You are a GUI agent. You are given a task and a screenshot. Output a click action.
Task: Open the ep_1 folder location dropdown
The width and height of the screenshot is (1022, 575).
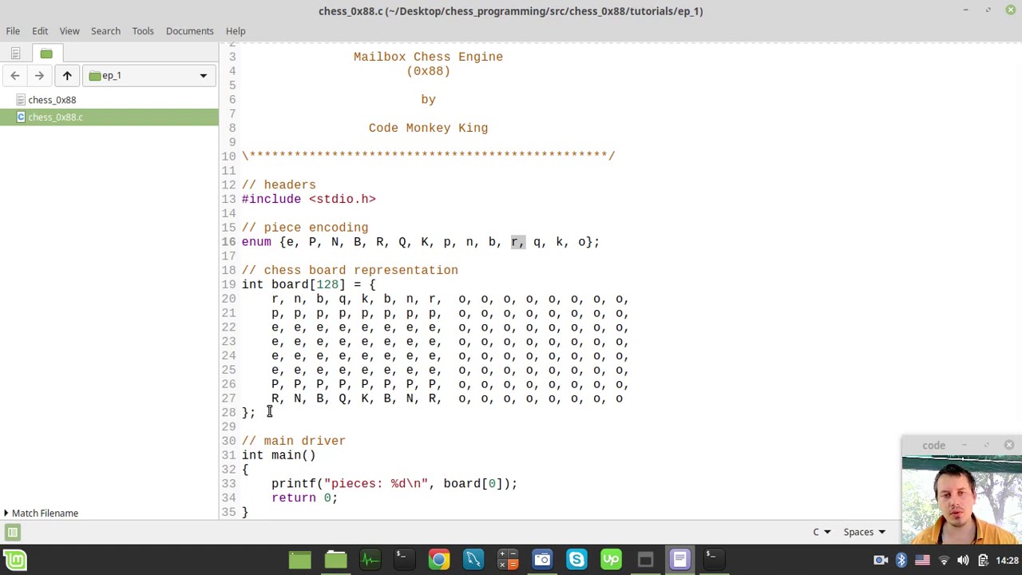[149, 75]
